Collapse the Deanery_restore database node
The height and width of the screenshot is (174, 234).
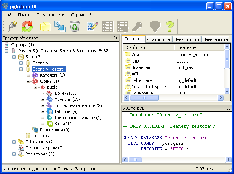(x=21, y=69)
